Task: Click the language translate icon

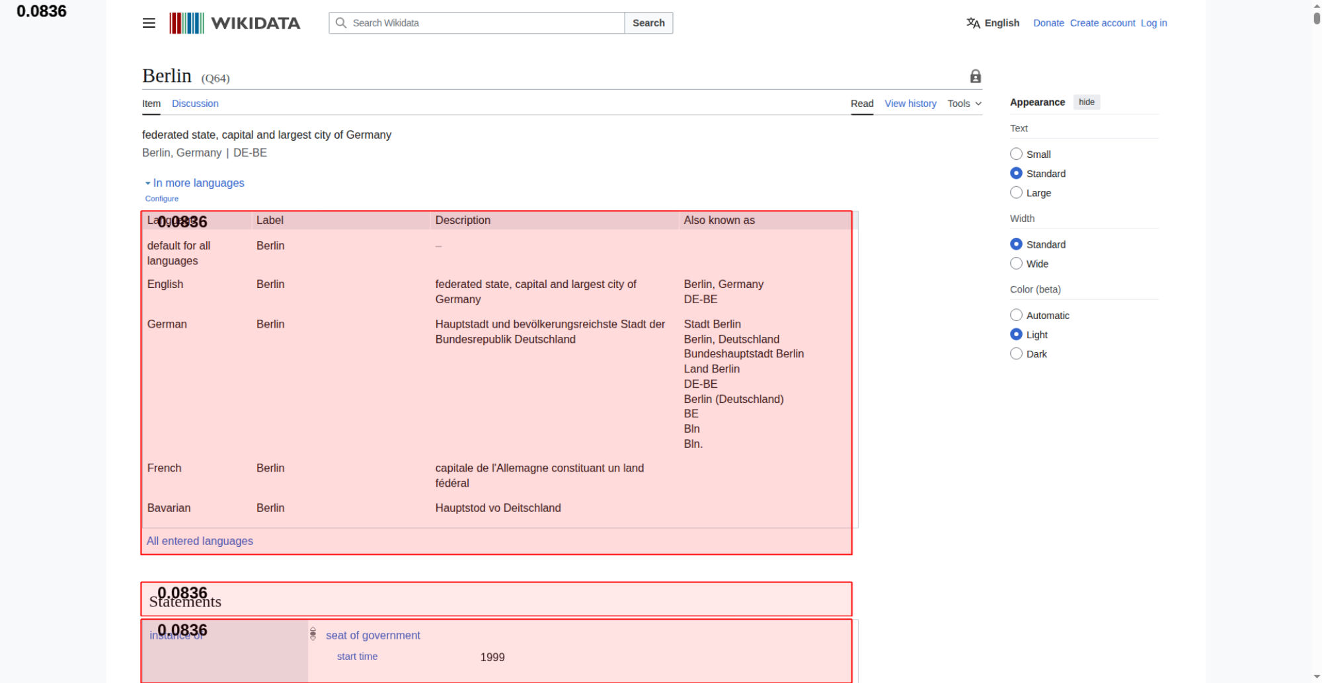Action: [973, 23]
